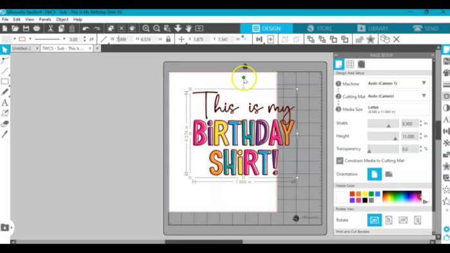Viewport: 450px width, 253px height.
Task: Click the page Height value field 11.000
Action: pyautogui.click(x=410, y=136)
